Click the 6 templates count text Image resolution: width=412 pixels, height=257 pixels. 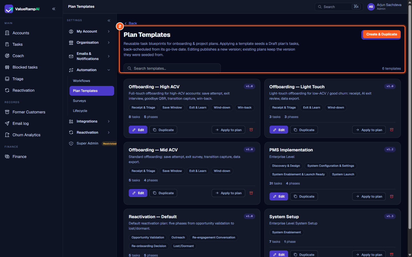tap(391, 69)
